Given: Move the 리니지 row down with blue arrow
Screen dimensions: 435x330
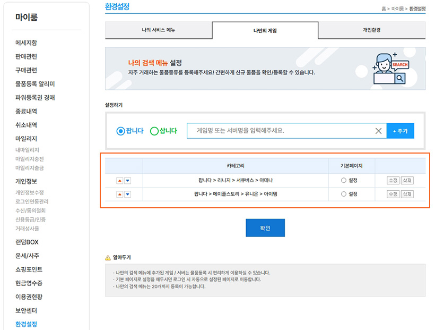Looking at the screenshot, I should (127, 181).
